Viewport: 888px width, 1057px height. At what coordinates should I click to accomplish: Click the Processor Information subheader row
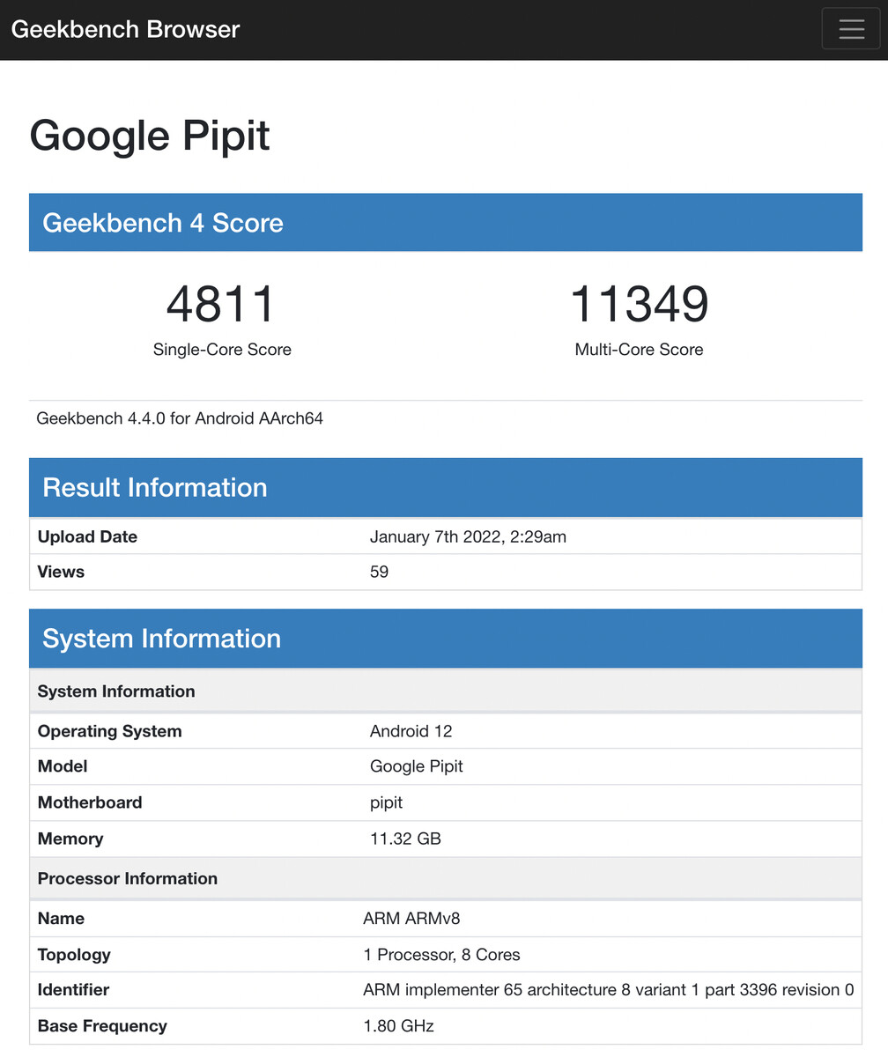[446, 878]
